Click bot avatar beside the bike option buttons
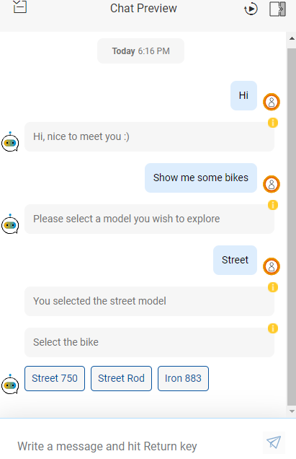 (x=10, y=385)
